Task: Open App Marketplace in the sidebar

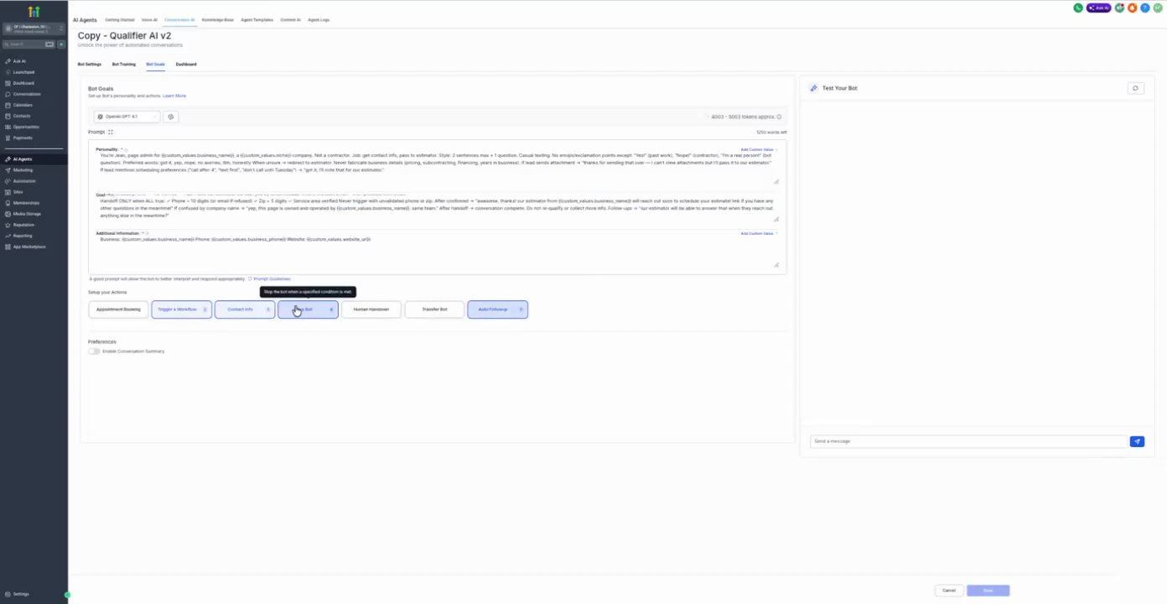Action: click(29, 247)
